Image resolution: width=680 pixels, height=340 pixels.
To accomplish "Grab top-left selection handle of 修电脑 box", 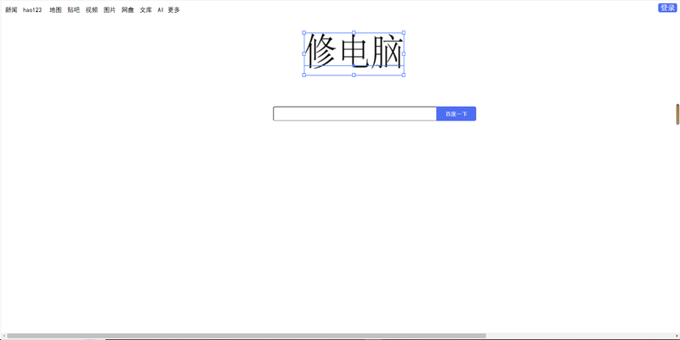I will point(304,32).
